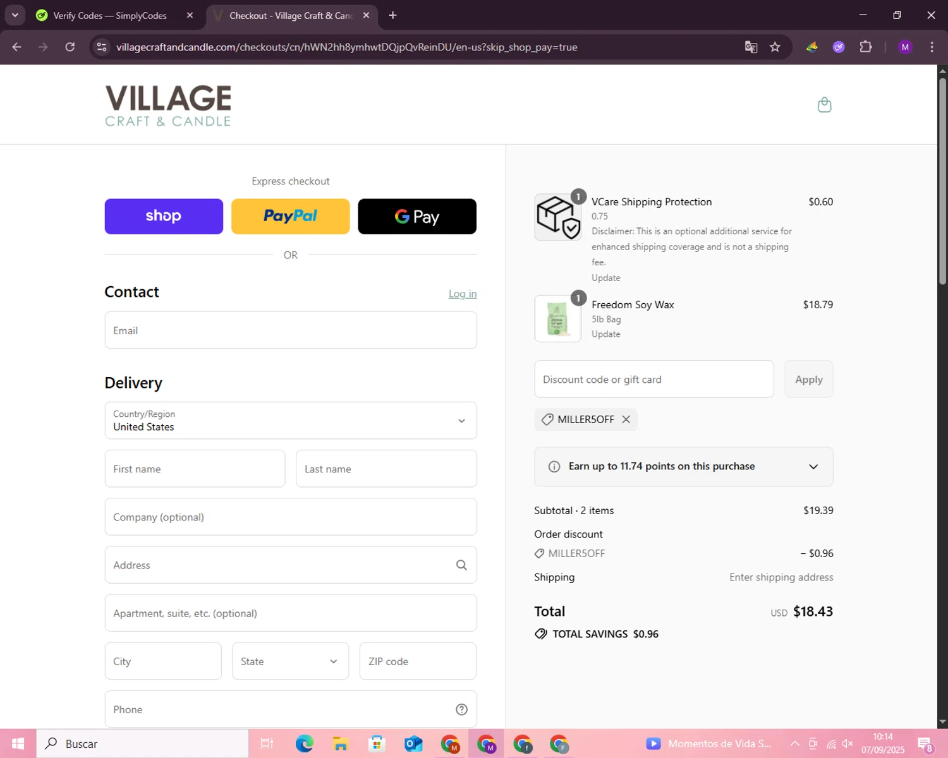Open the shopping bag cart icon
Image resolution: width=948 pixels, height=758 pixels.
click(824, 105)
